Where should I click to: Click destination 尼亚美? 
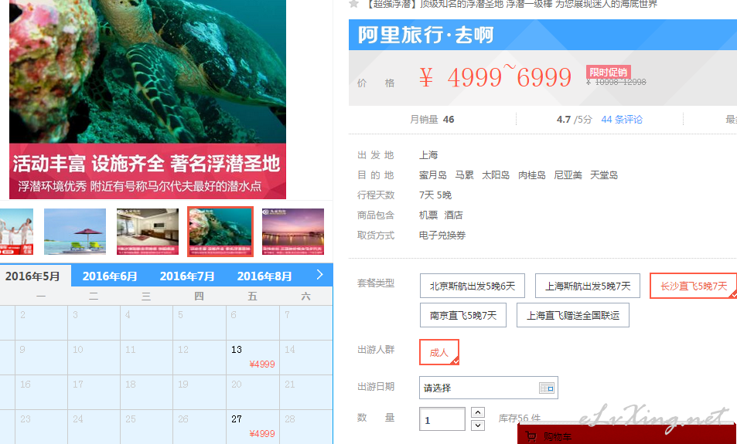[x=568, y=175]
